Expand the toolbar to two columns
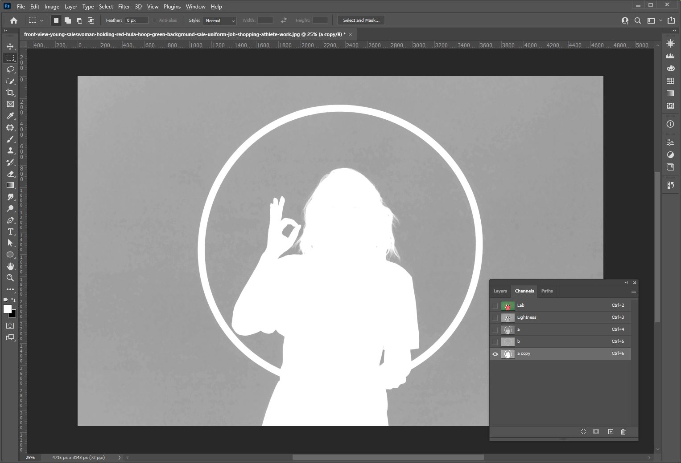 (x=5, y=30)
